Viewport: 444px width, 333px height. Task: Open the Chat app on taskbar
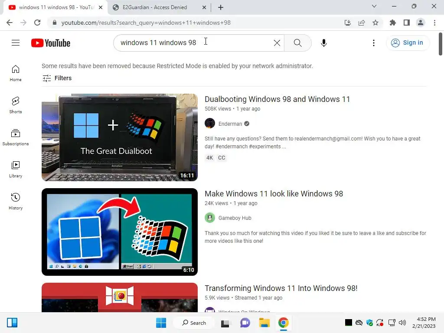pos(245,323)
